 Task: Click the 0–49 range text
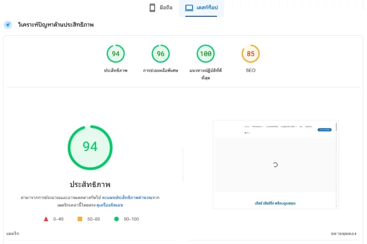[58, 219]
